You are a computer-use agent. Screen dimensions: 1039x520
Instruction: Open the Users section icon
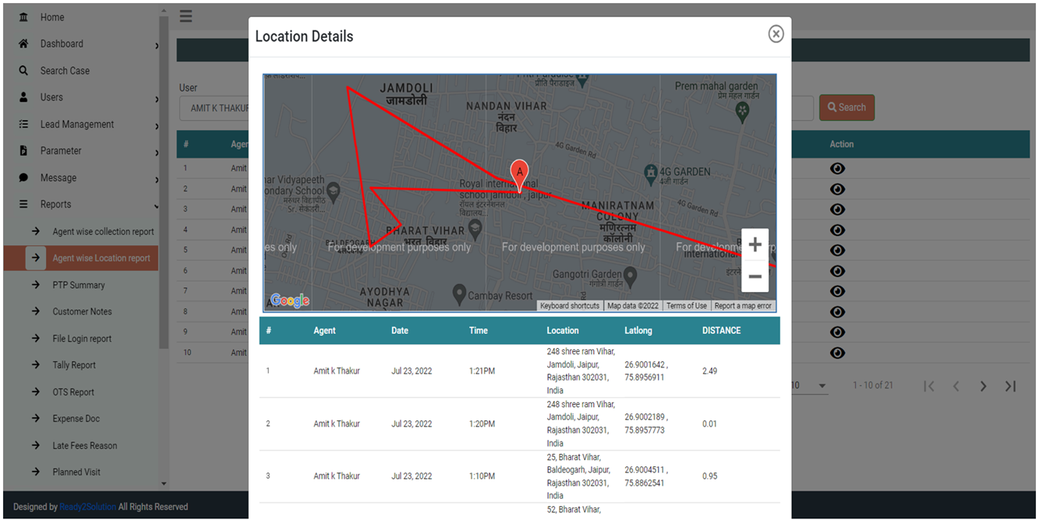21,97
